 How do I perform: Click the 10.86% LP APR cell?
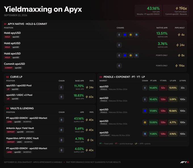pos(173,111)
